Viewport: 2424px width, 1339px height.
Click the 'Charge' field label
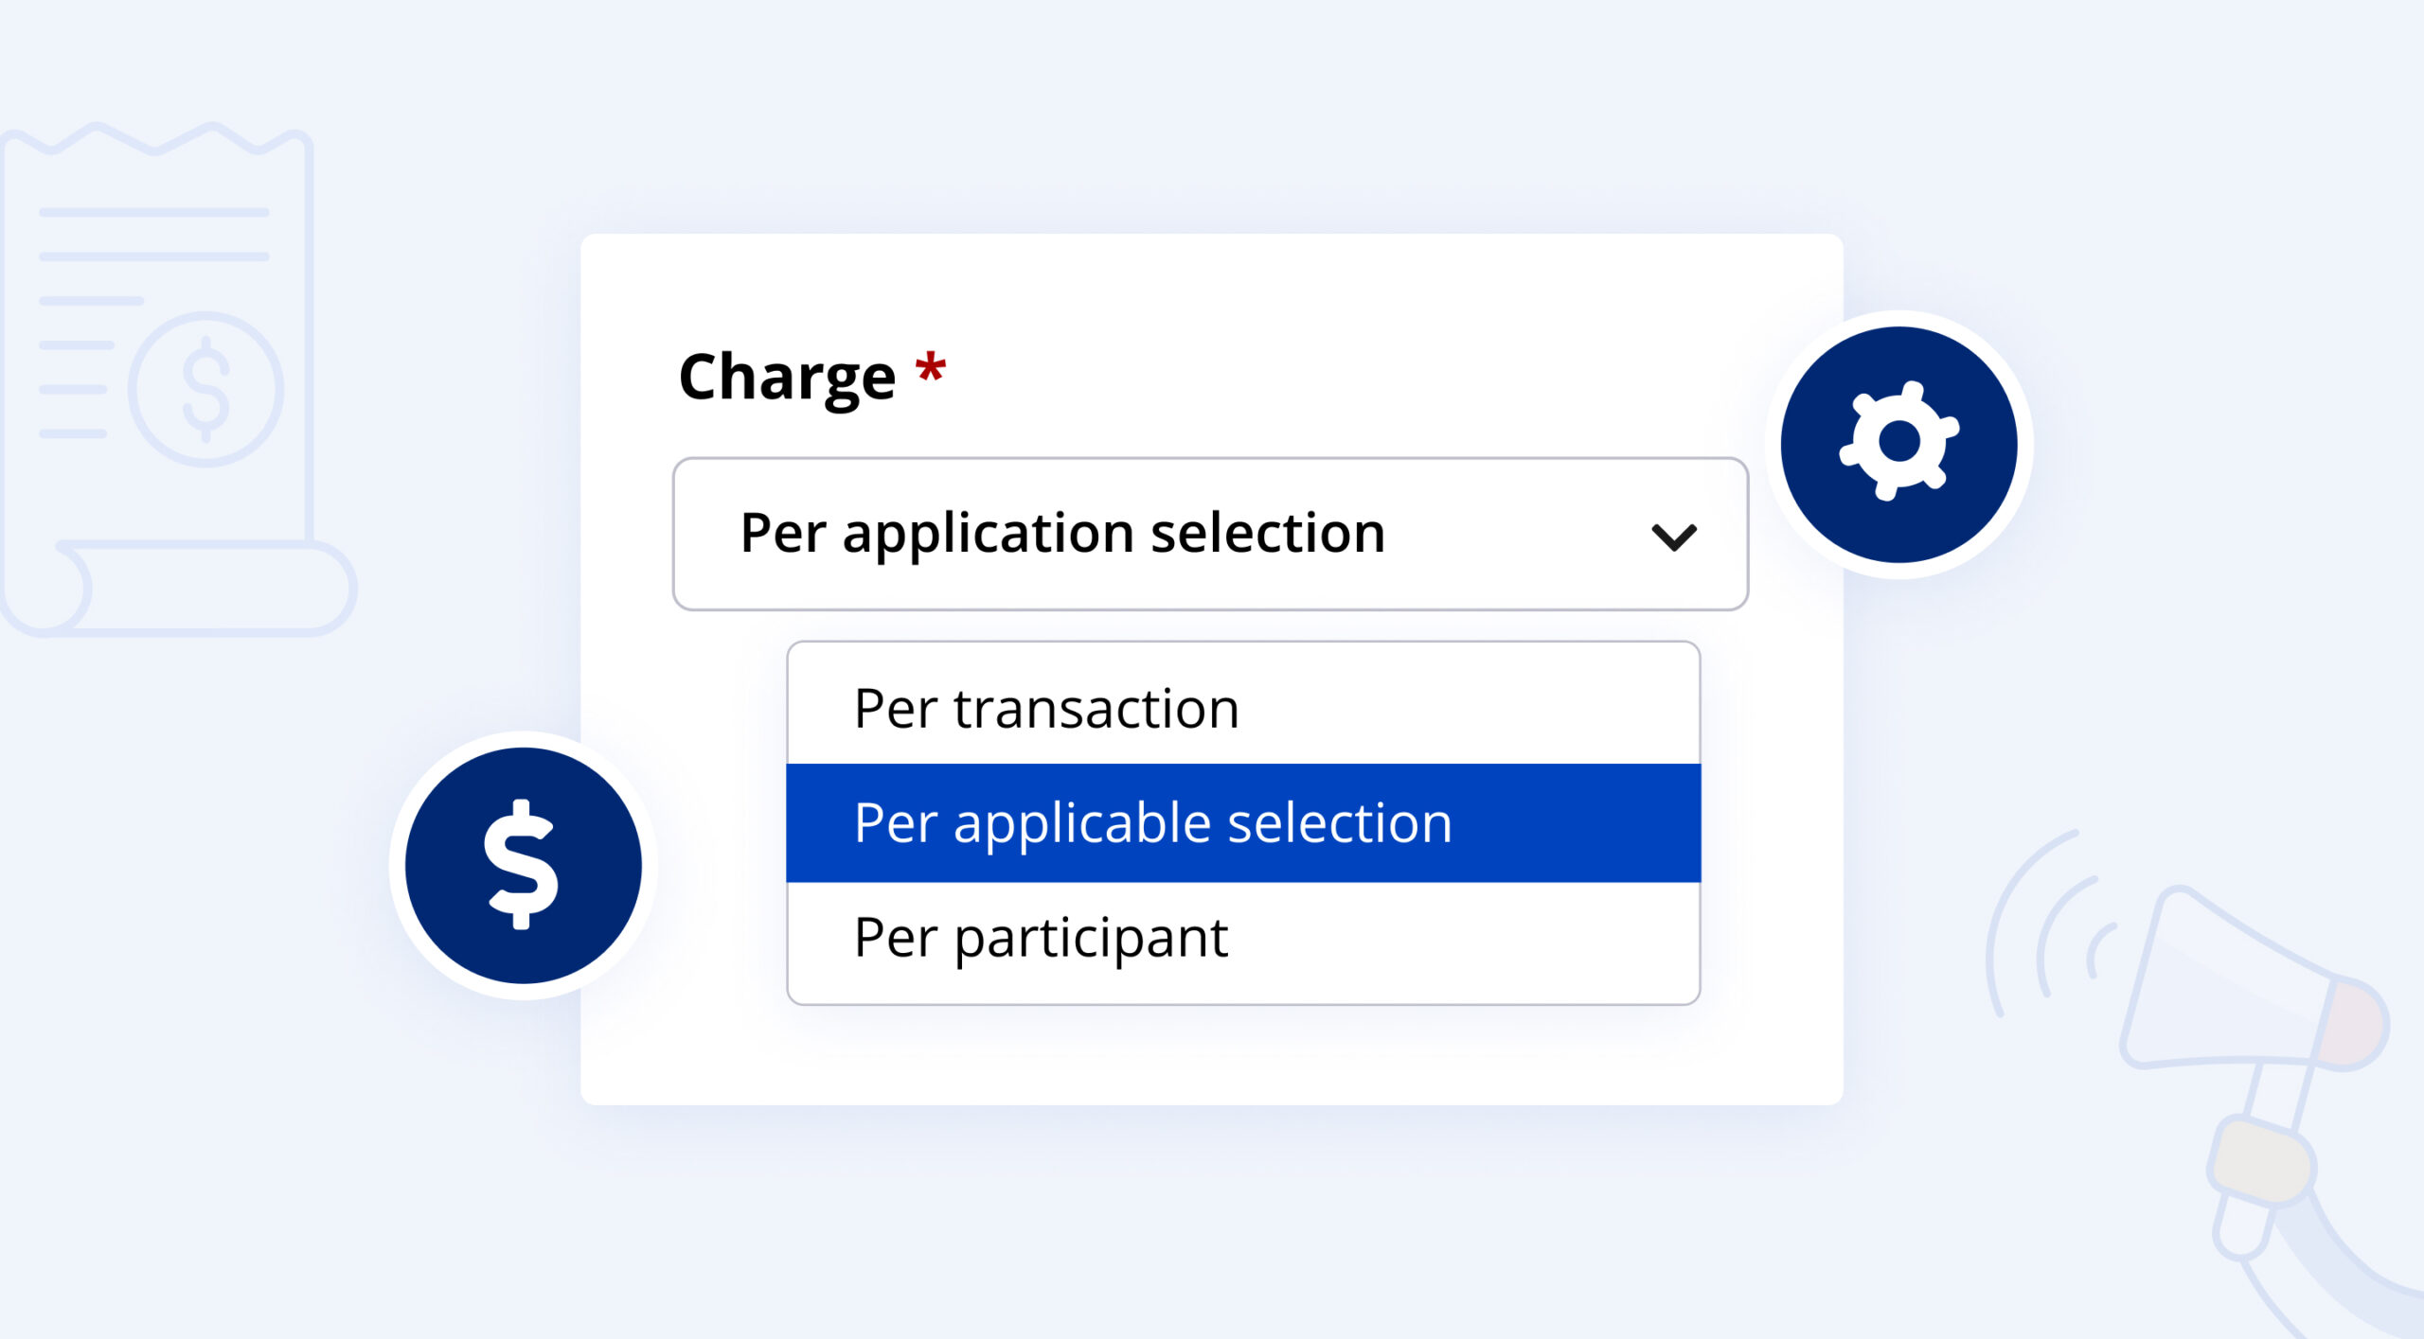pyautogui.click(x=786, y=378)
